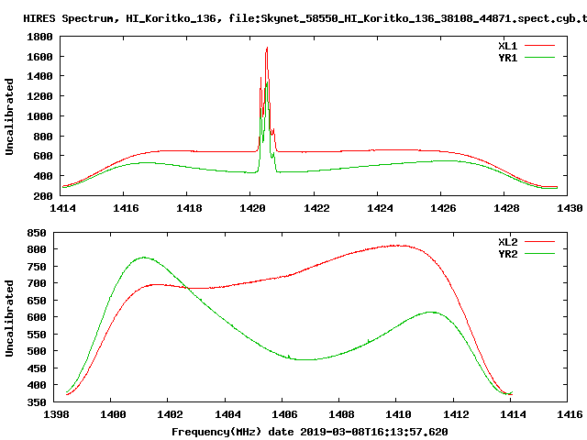Click the green YR2 legend line sample
Viewport: 587px width, 440px height.
pos(539,254)
